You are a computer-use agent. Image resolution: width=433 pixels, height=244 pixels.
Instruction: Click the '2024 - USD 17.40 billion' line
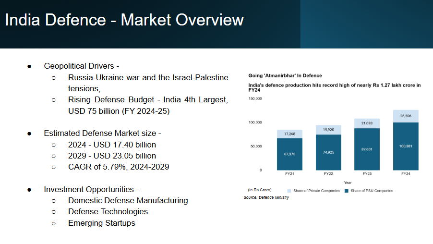point(112,145)
